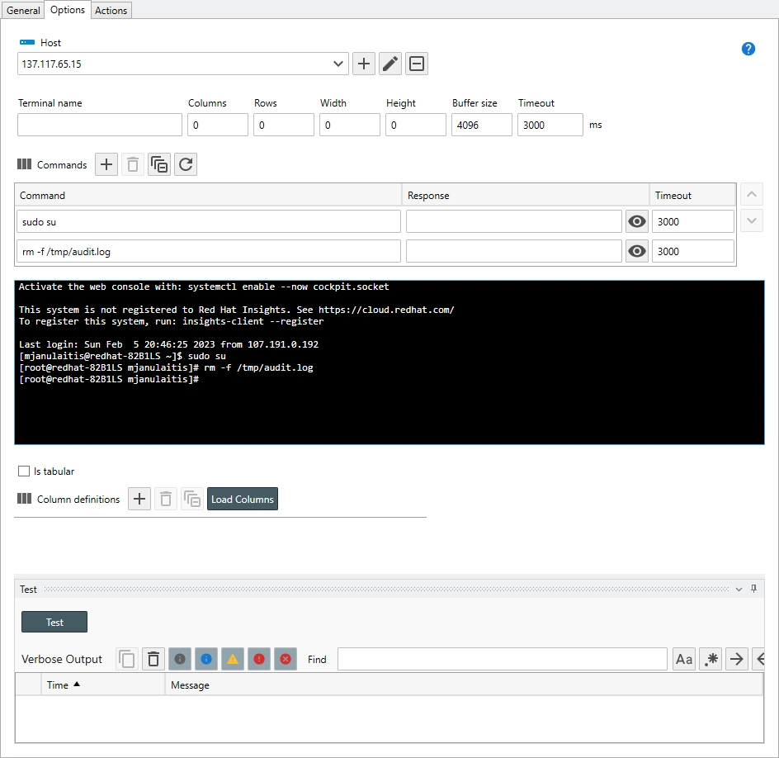Click the help question mark icon
This screenshot has width=779, height=758.
(748, 49)
